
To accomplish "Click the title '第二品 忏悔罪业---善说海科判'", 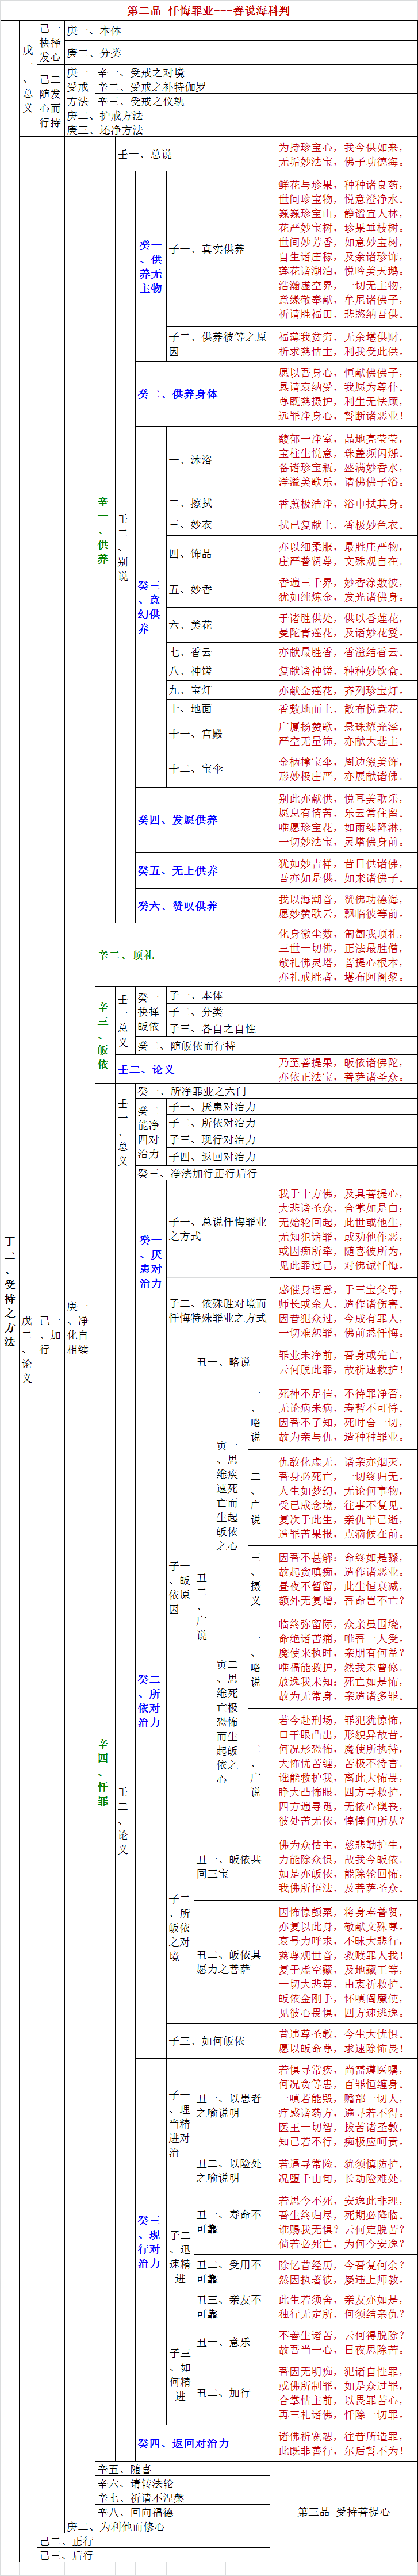I will 209,10.
